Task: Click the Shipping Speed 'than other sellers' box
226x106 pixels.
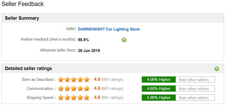Action: pyautogui.click(x=195, y=98)
